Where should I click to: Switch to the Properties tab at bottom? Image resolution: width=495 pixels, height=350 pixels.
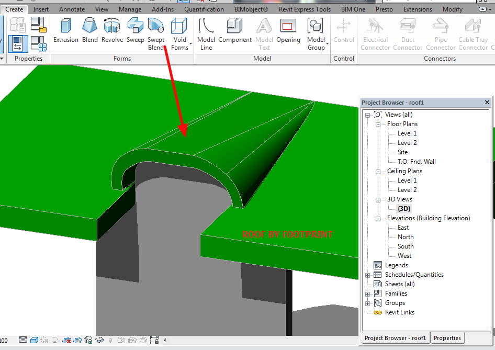click(x=447, y=338)
